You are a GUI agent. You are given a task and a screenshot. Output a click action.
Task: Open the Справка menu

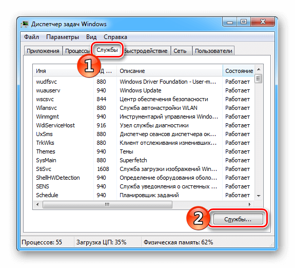point(115,37)
